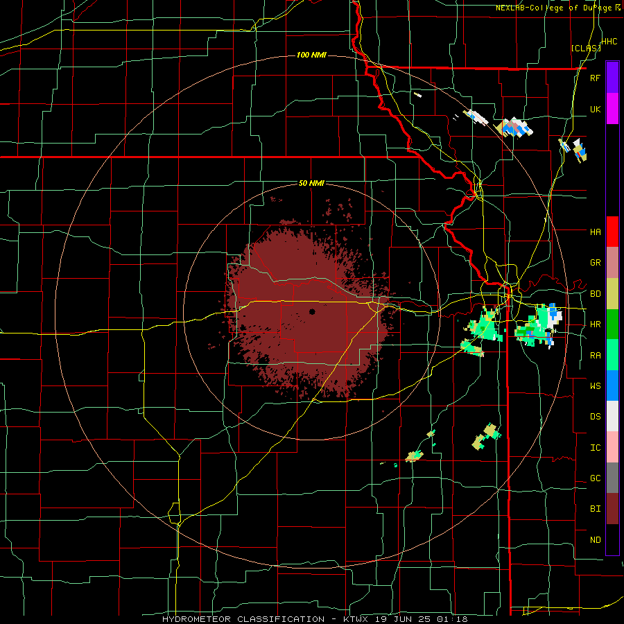This screenshot has width=624, height=624.
Task: Click the "DS" legend label
Action: (595, 417)
